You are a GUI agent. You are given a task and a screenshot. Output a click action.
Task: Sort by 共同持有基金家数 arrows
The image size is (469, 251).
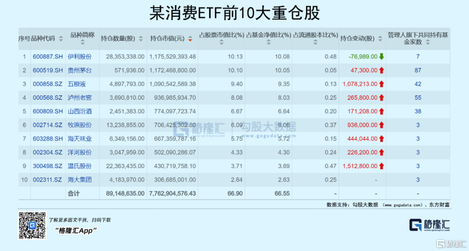coord(428,42)
